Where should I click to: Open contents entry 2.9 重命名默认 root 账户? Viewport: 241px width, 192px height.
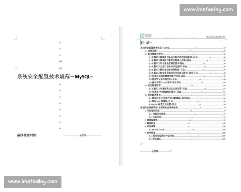point(187,82)
